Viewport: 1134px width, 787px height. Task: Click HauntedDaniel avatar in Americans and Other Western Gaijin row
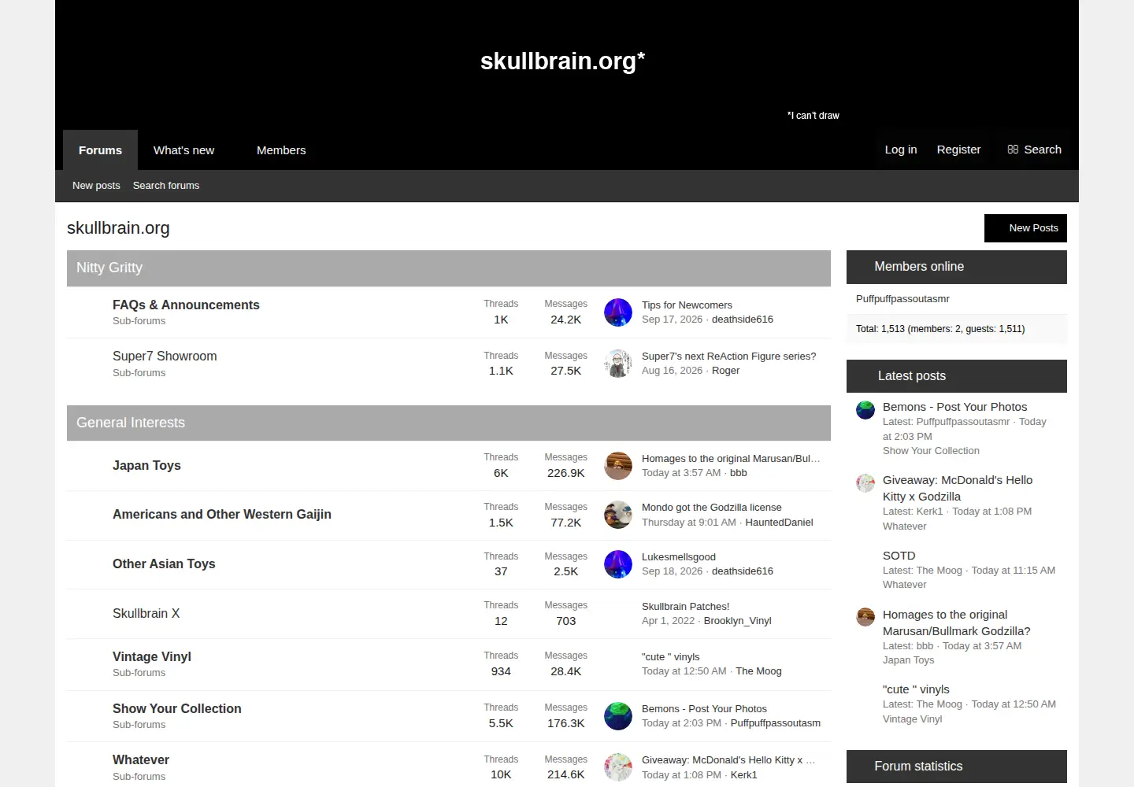[x=618, y=515]
